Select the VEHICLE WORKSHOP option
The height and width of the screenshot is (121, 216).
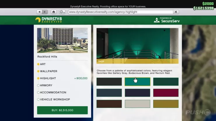click(54, 99)
